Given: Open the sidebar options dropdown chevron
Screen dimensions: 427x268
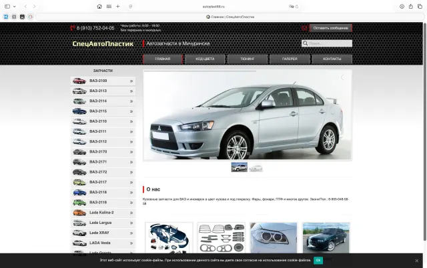Looking at the screenshot, I should pyautogui.click(x=15, y=6).
